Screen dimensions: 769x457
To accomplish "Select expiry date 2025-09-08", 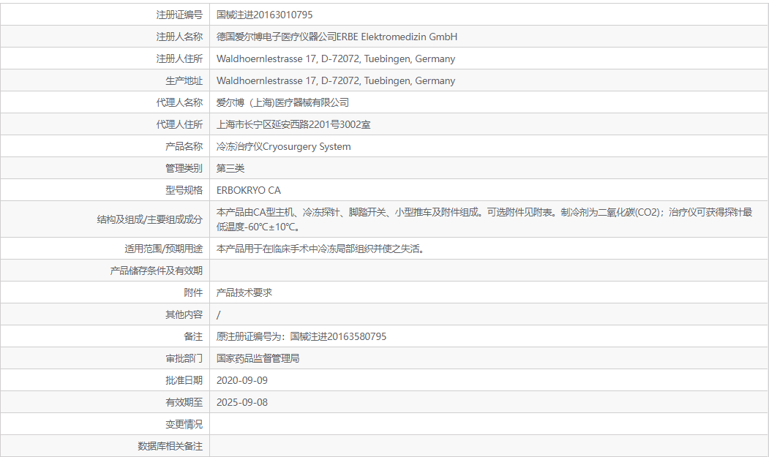I will click(x=242, y=402).
